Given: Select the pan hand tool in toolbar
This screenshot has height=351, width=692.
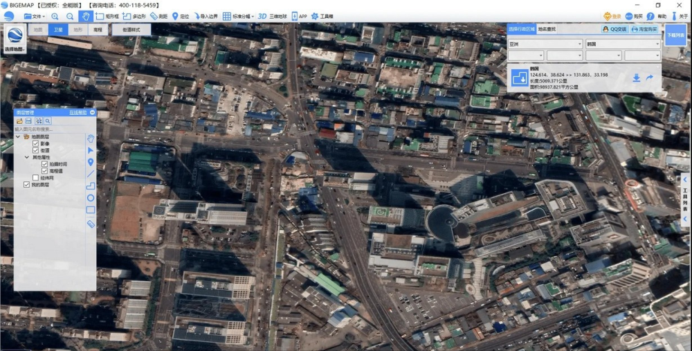Looking at the screenshot, I should click(85, 17).
